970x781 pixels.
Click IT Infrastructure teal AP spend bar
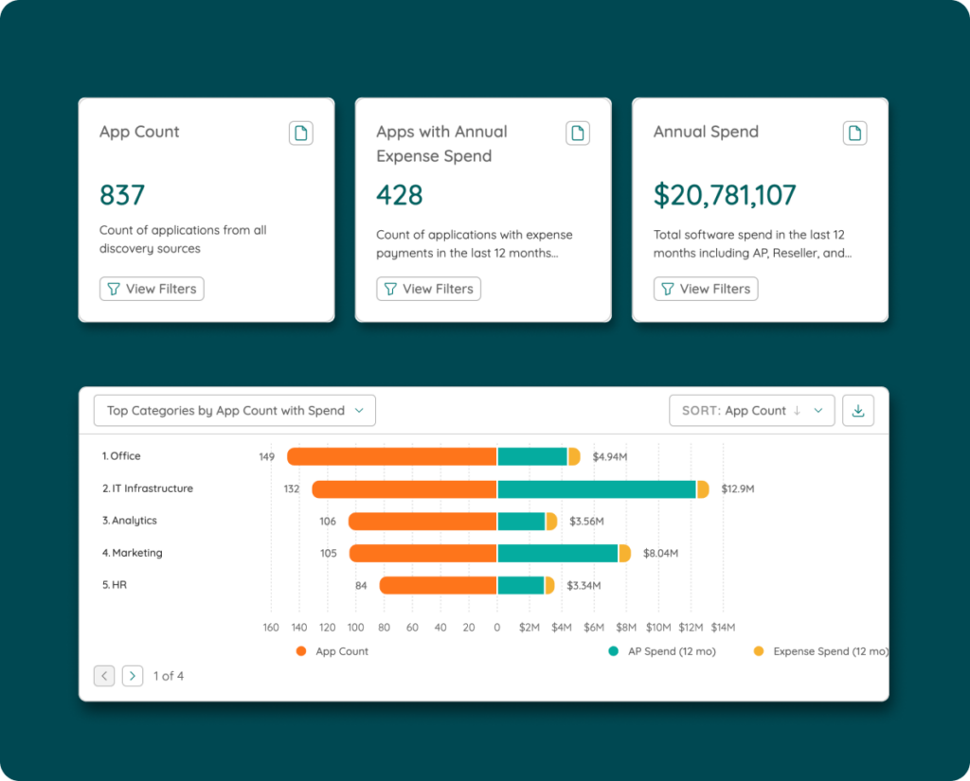597,489
